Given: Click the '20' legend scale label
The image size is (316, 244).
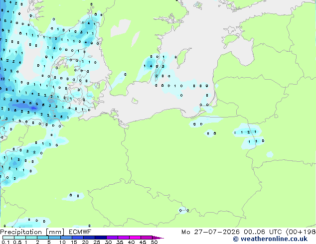Looking at the screenshot, I should click(85, 242).
